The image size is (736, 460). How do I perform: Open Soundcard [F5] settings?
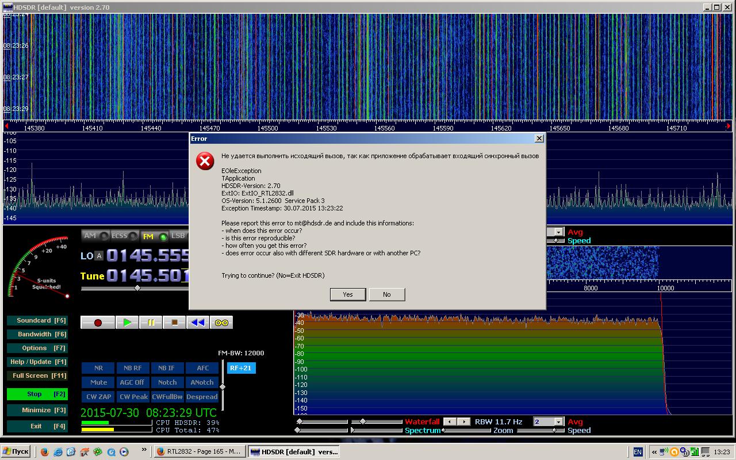[x=37, y=320]
